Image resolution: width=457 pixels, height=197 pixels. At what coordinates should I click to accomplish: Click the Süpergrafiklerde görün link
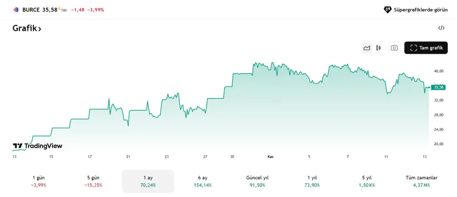tap(416, 9)
